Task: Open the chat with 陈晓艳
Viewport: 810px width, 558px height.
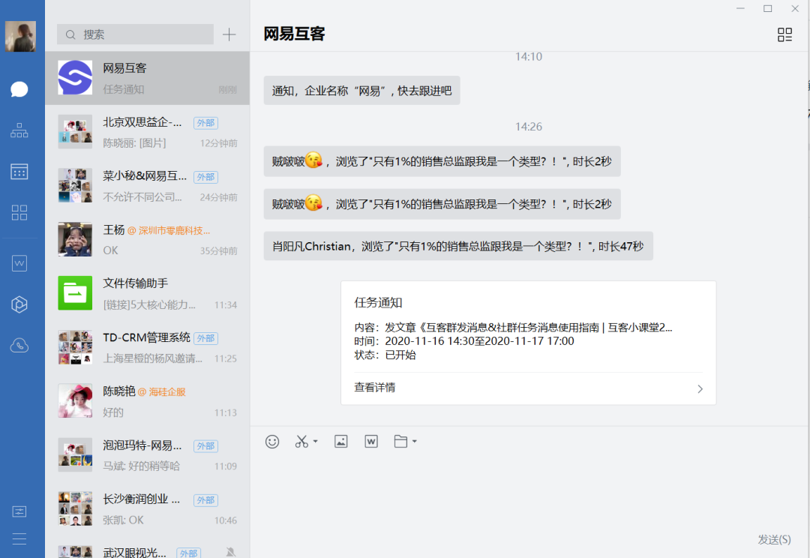Action: tap(147, 401)
